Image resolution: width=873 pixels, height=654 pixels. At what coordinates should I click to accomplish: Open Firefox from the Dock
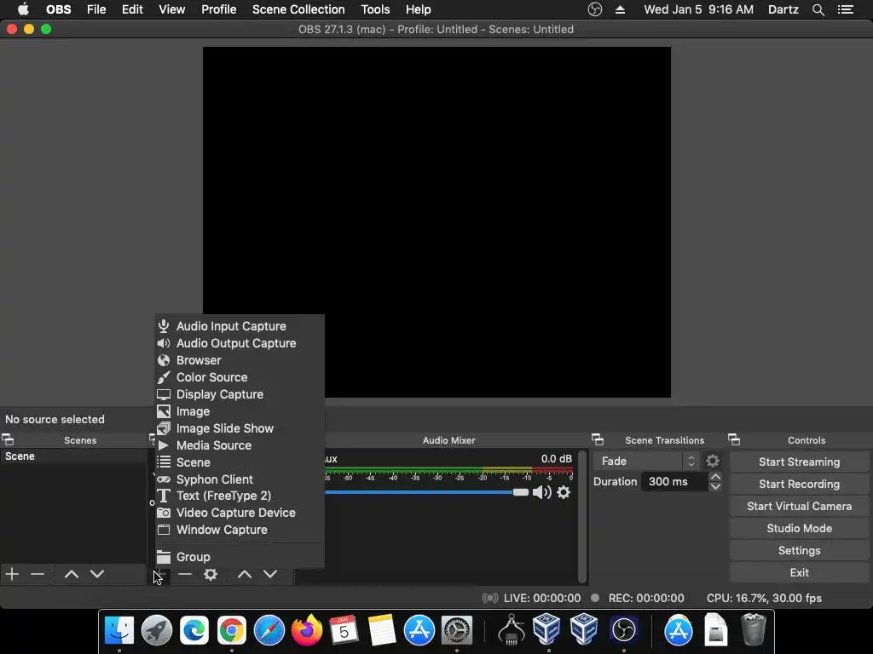click(x=306, y=630)
